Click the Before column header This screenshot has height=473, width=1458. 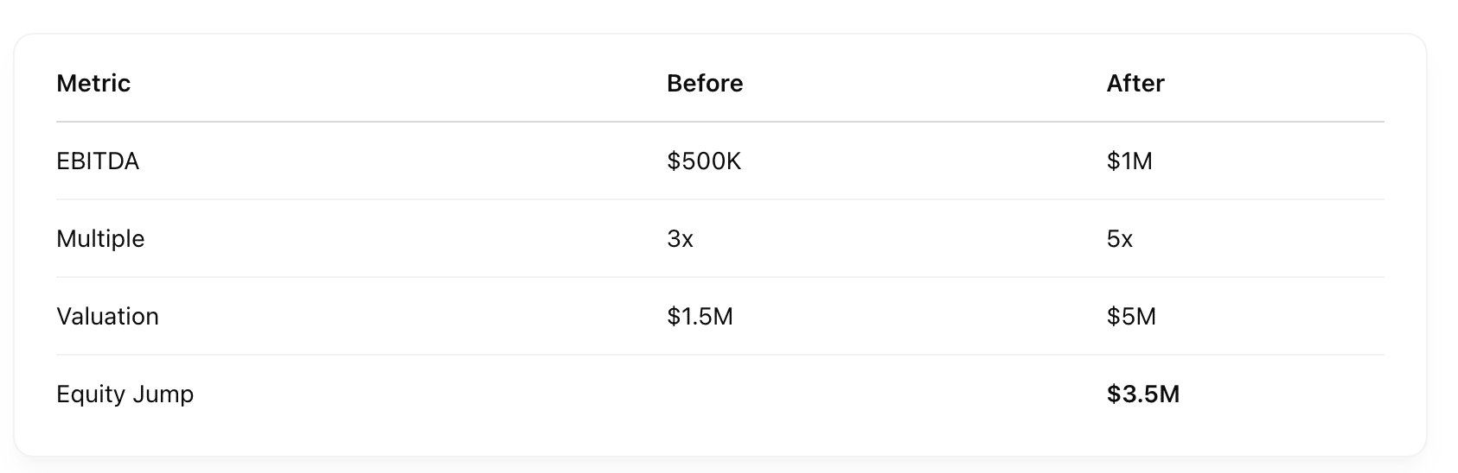pyautogui.click(x=705, y=84)
